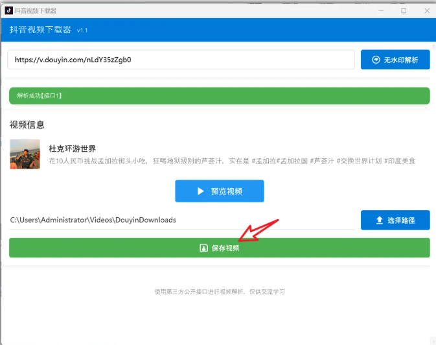Click the Douyin app icon in title bar
436x345 pixels.
coord(8,10)
